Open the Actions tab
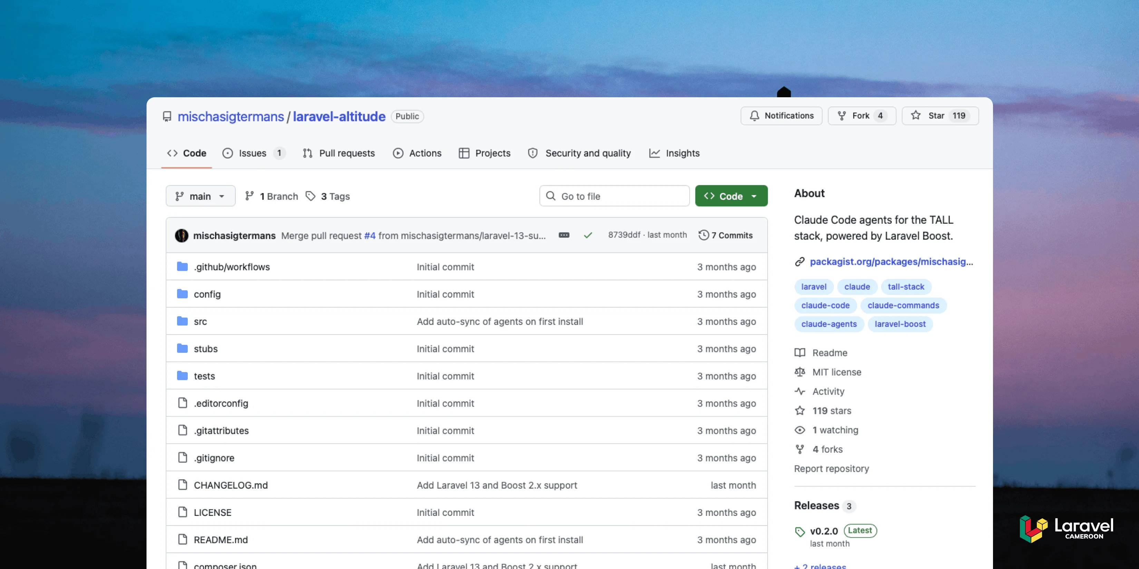Screen dimensions: 1139x569 tap(425, 153)
